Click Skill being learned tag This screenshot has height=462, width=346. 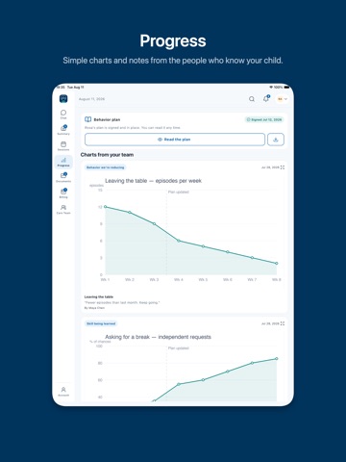pos(101,323)
